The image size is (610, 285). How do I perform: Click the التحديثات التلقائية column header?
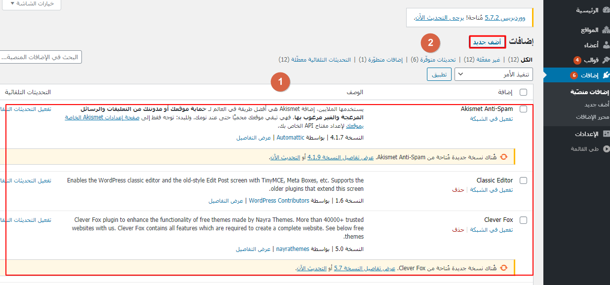pyautogui.click(x=28, y=92)
